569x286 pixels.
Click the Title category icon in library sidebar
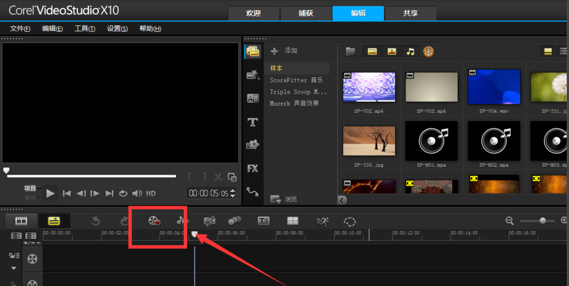tap(252, 122)
